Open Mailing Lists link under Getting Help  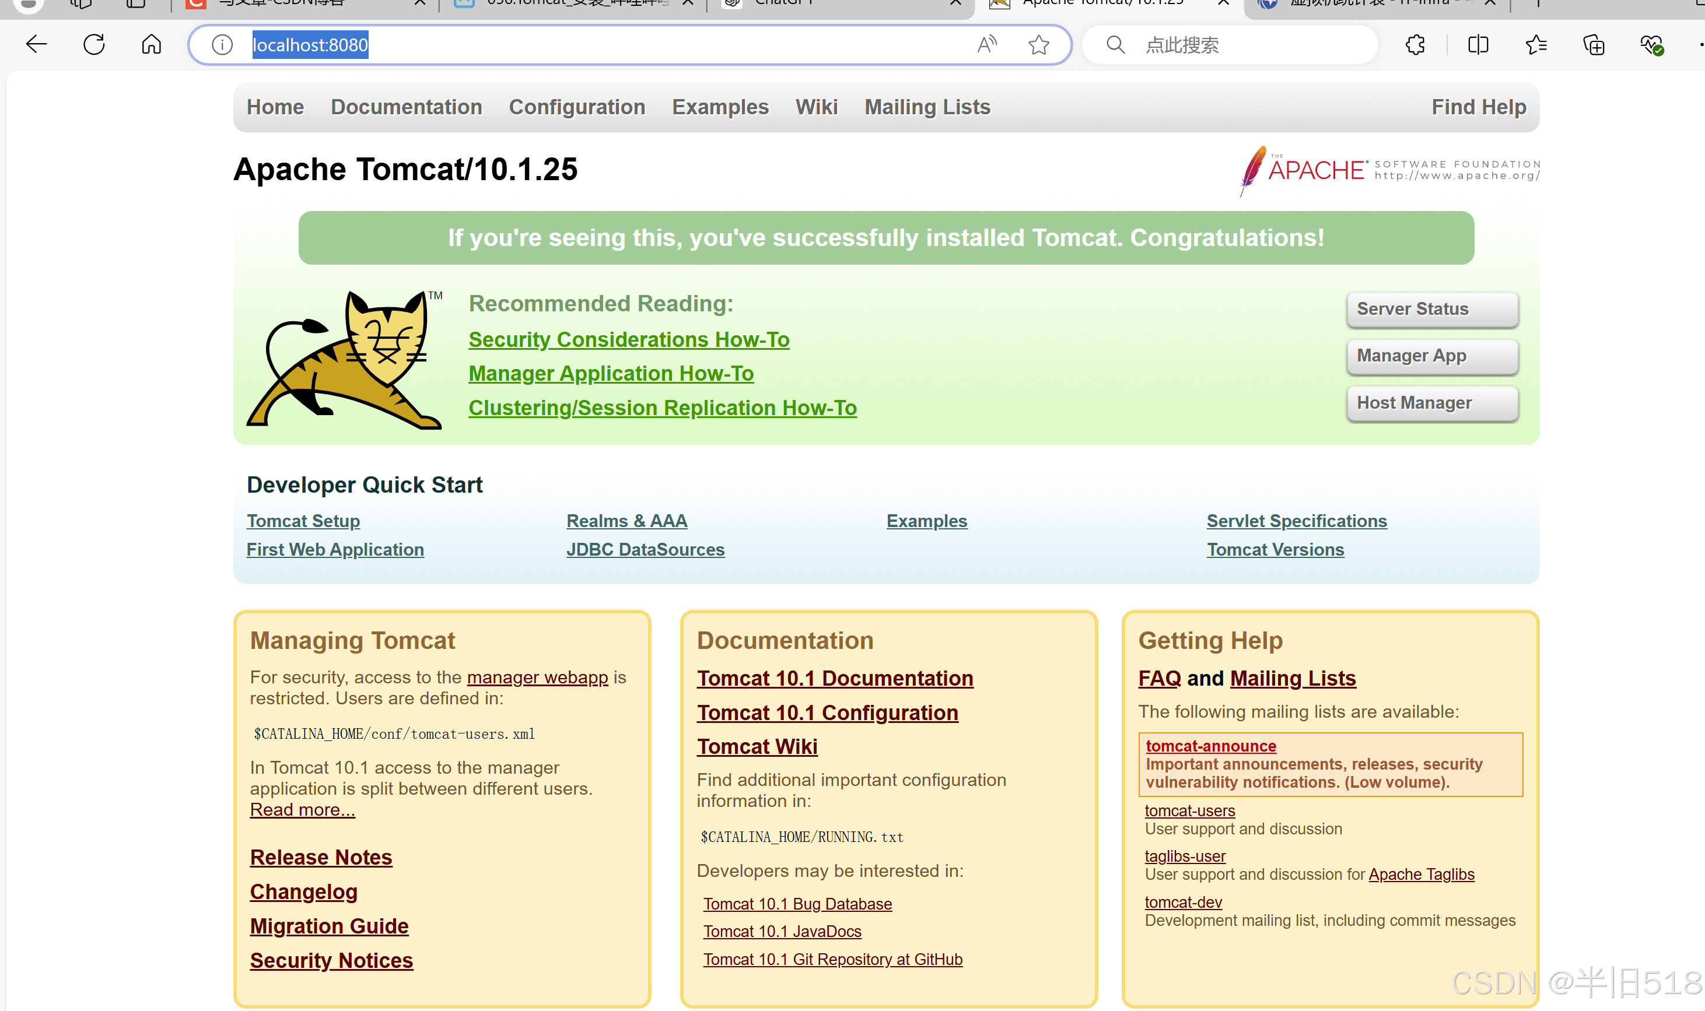(1293, 679)
